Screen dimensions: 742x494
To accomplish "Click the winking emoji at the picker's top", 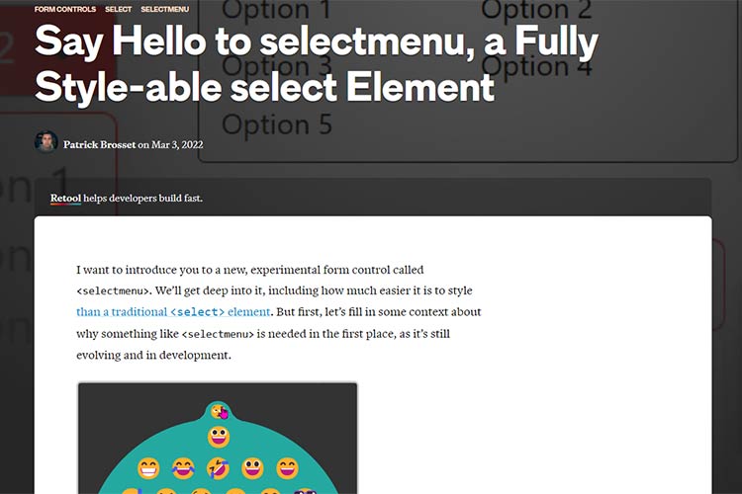I will click(218, 411).
